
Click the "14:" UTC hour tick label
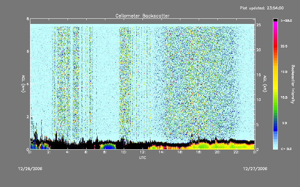coord(161,152)
